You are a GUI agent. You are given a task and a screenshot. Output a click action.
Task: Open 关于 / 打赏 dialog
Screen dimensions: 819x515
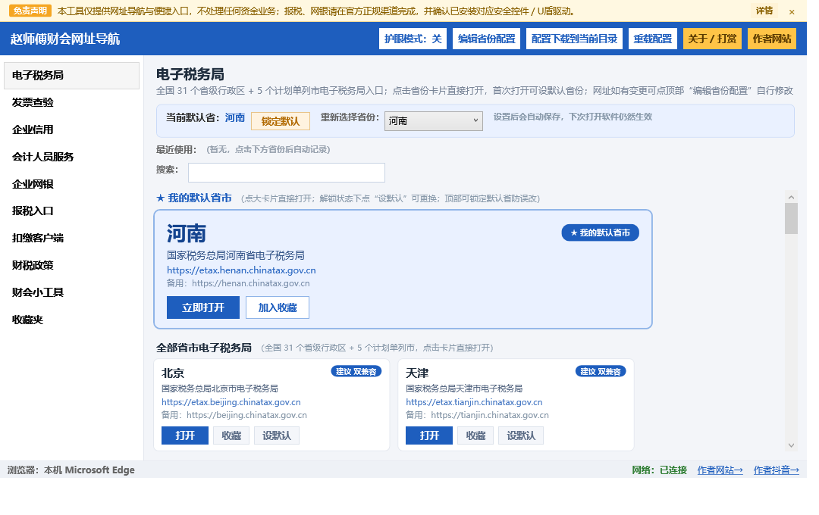click(712, 39)
